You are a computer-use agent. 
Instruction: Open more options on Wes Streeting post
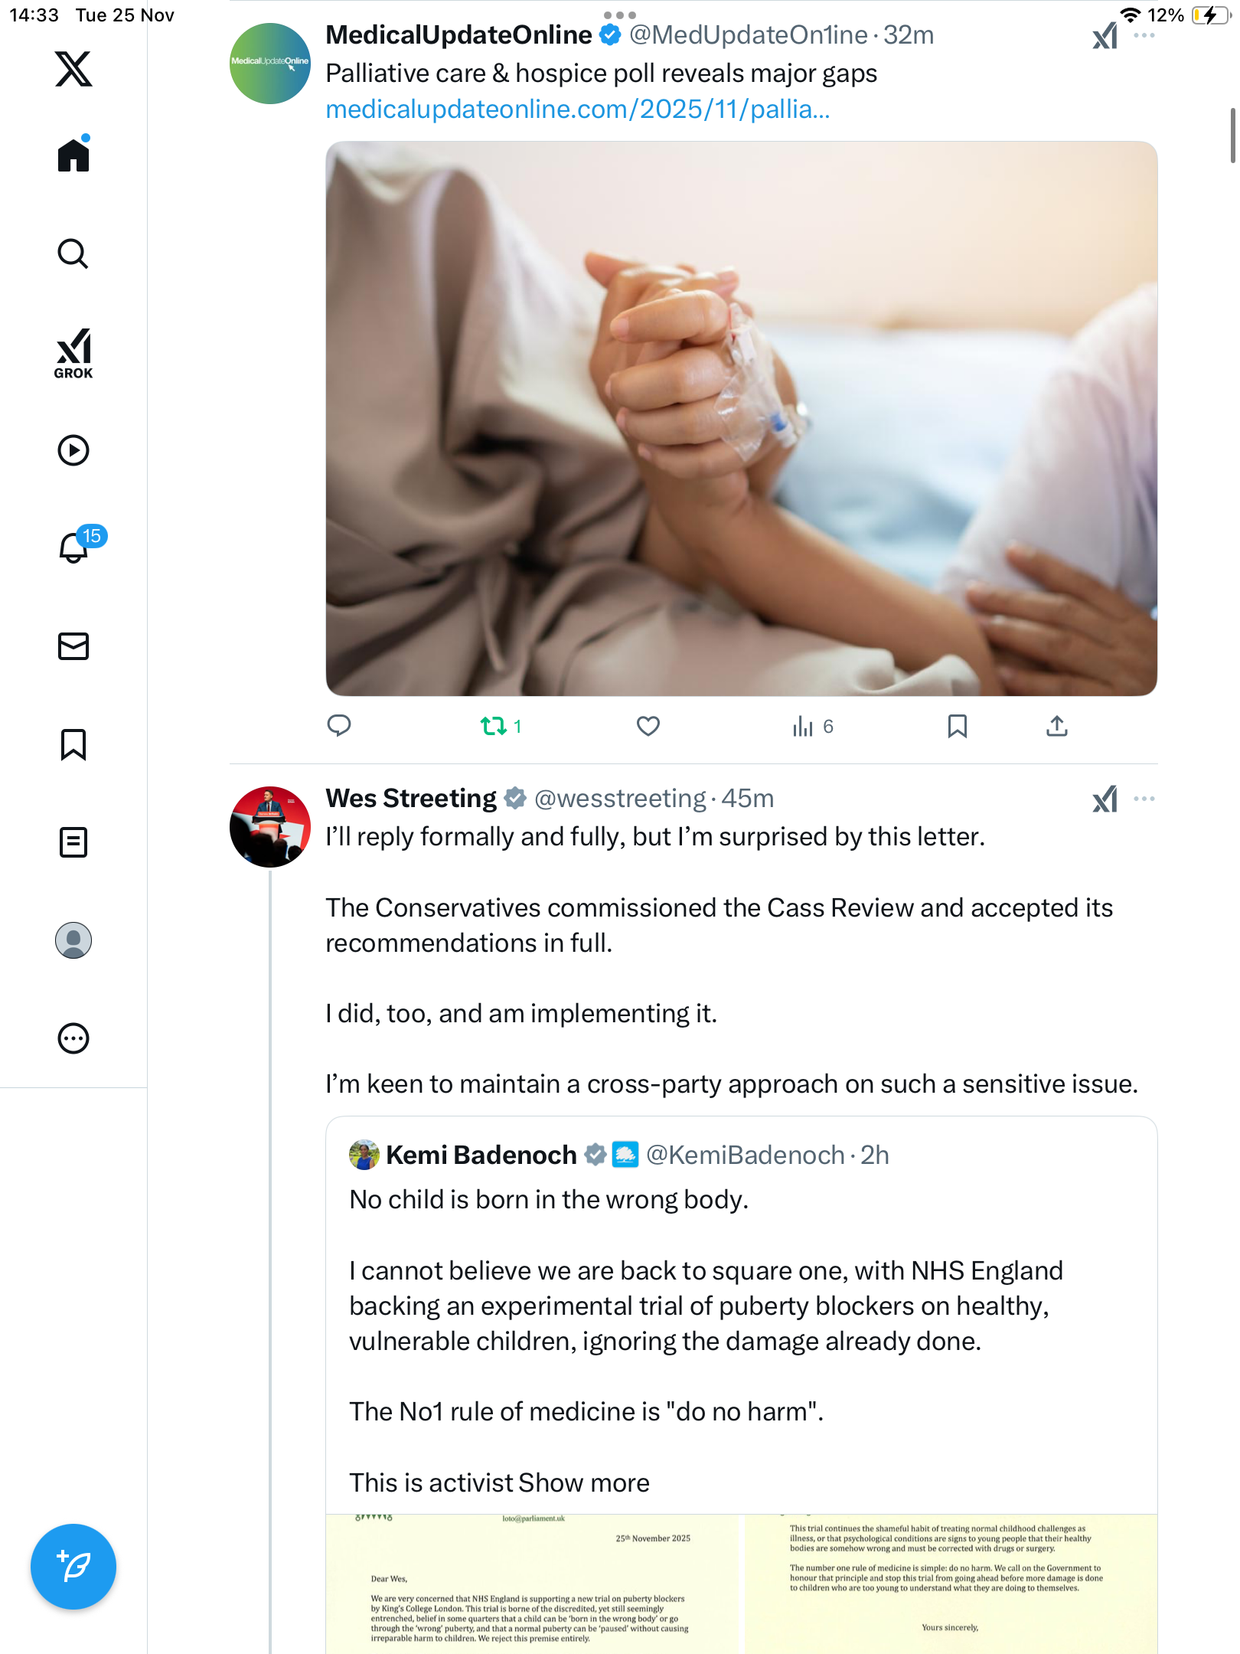pos(1144,799)
